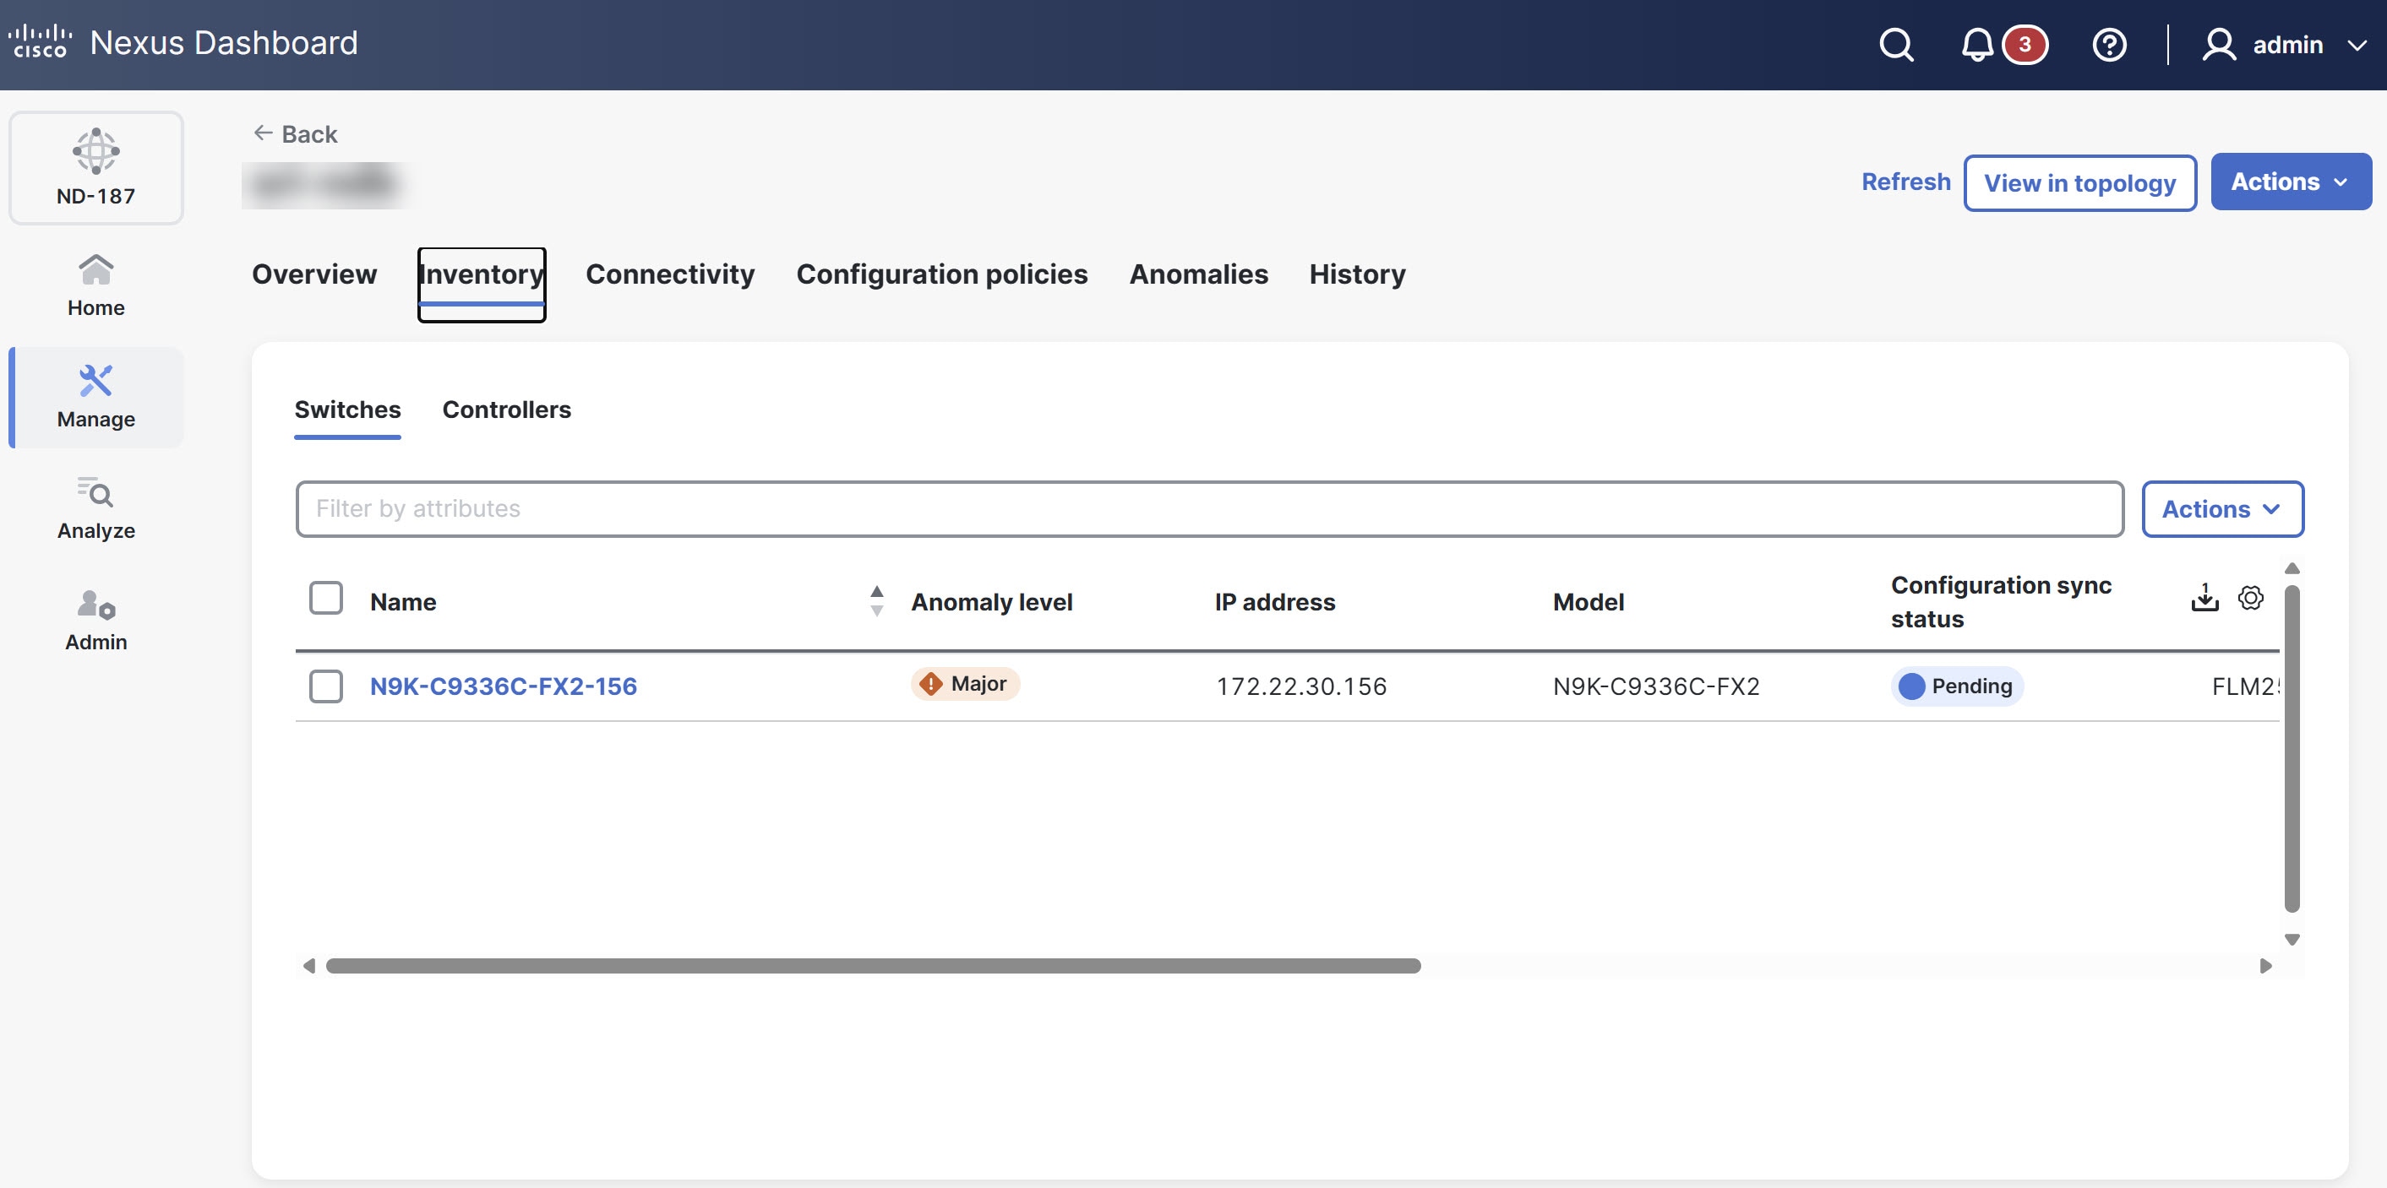This screenshot has width=2387, height=1188.
Task: Open the blue Actions dropdown at top
Action: pyautogui.click(x=2290, y=182)
